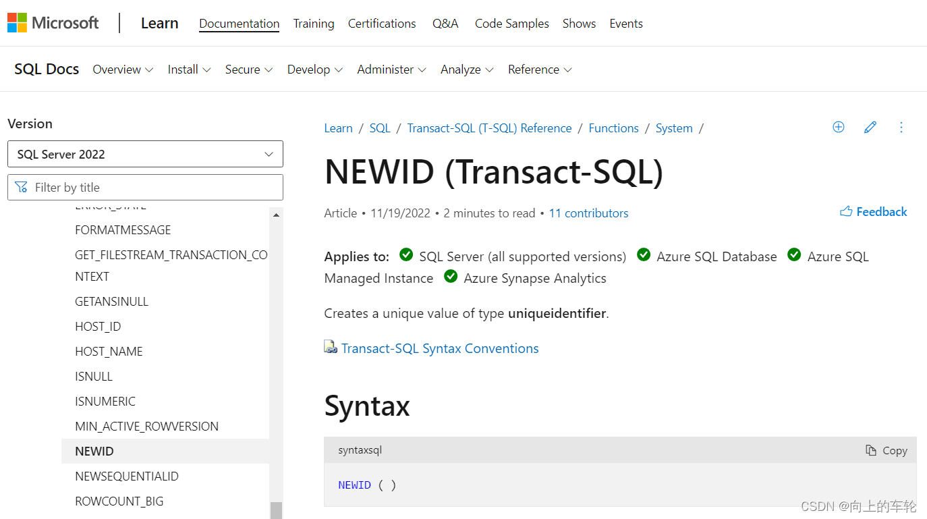Open ISNULL in sidebar
The width and height of the screenshot is (927, 519).
(94, 377)
